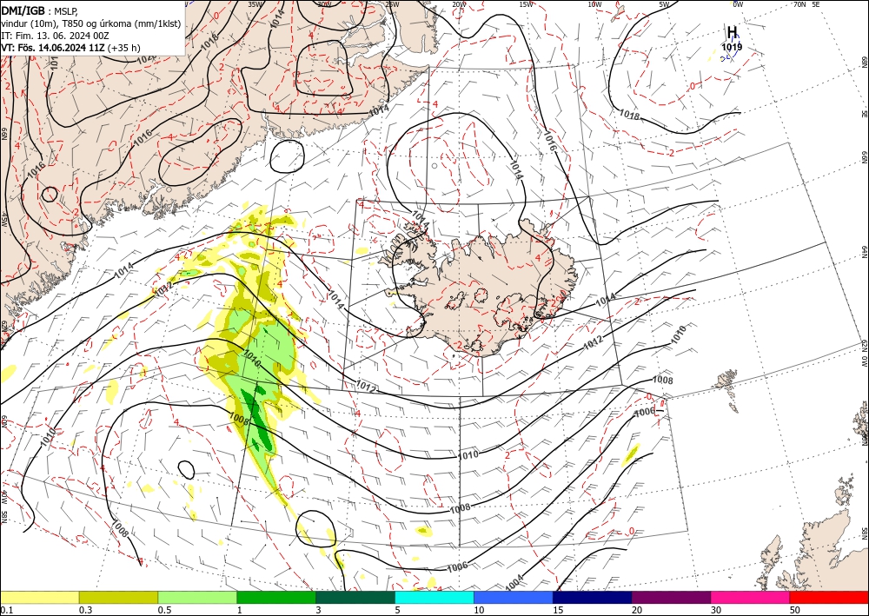Viewport: 869px width, 616px height.
Task: Click the blue 10–15 legend swatch
Action: pos(514,597)
